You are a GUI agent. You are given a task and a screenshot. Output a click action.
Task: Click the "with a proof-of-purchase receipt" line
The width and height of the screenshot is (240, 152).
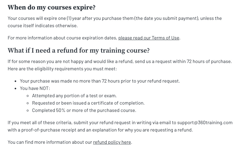100,130
